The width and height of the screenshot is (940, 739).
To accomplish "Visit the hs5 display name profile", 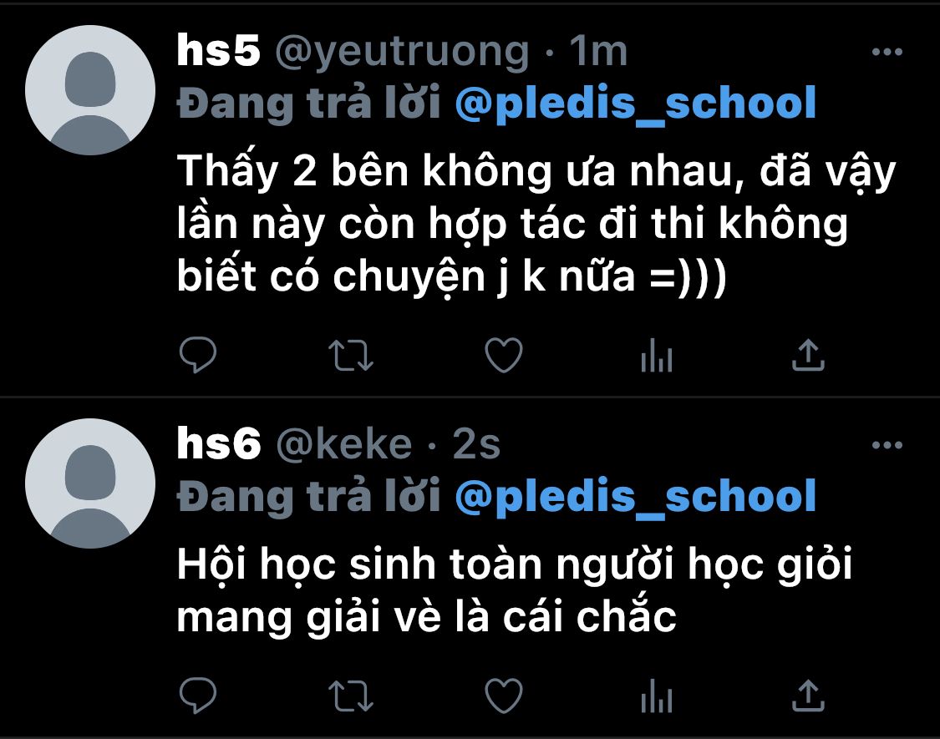I will click(x=219, y=50).
